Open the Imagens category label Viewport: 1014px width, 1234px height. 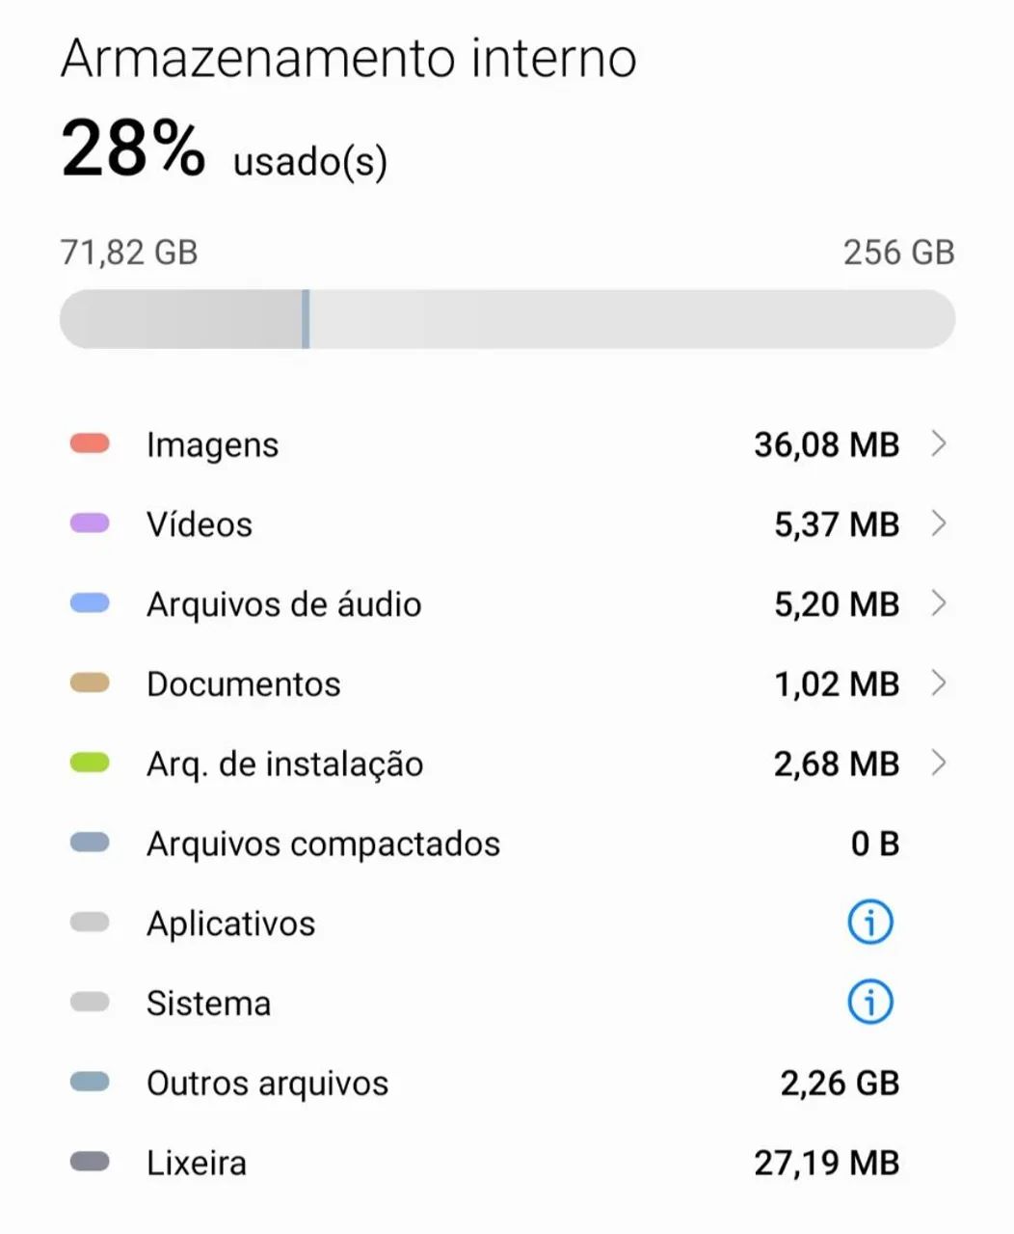tap(212, 445)
